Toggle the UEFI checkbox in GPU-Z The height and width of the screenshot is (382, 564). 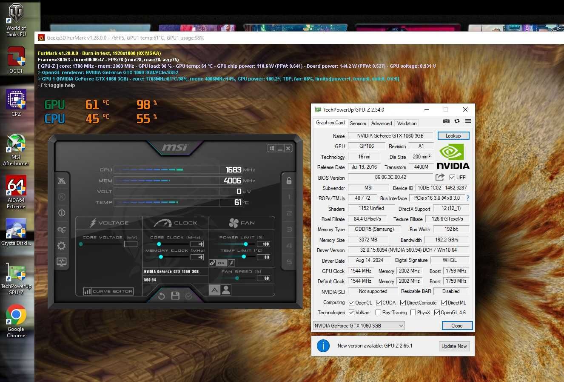pyautogui.click(x=452, y=177)
